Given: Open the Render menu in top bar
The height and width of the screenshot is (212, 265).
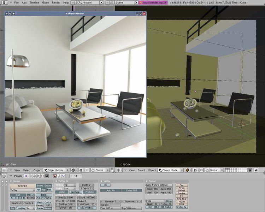Looking at the screenshot, I should pyautogui.click(x=56, y=2).
